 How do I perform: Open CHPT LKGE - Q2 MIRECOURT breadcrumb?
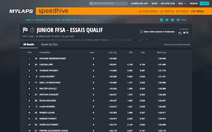(x=63, y=20)
